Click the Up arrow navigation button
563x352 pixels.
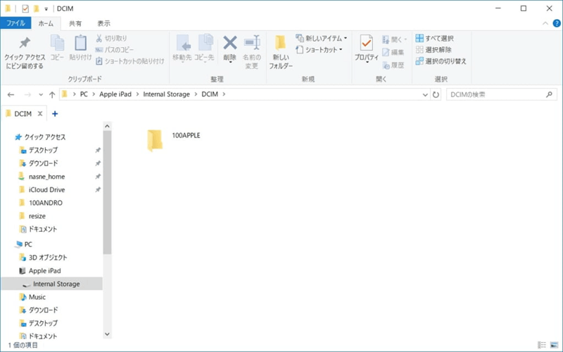[x=52, y=94]
